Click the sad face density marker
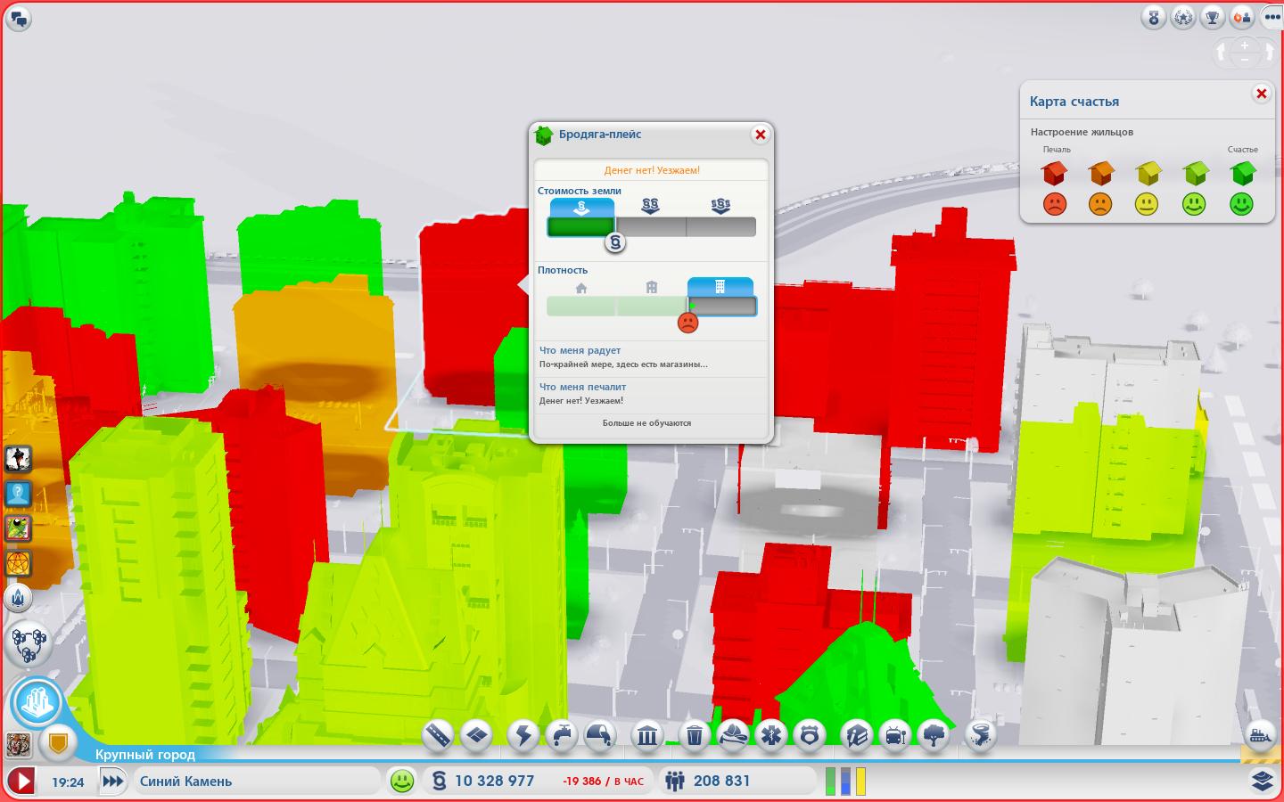Screen dimensions: 1284x802 687,323
